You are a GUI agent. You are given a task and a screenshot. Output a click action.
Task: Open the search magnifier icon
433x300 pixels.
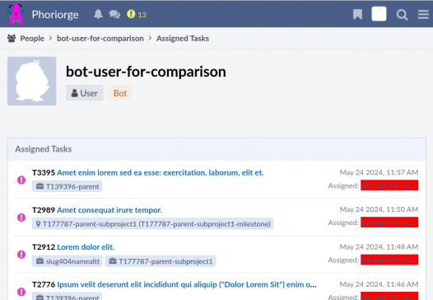(402, 14)
